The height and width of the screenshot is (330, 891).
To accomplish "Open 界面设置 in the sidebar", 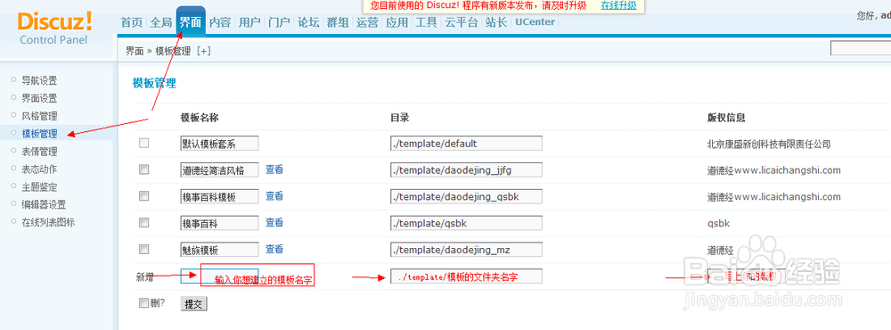I will tap(39, 98).
